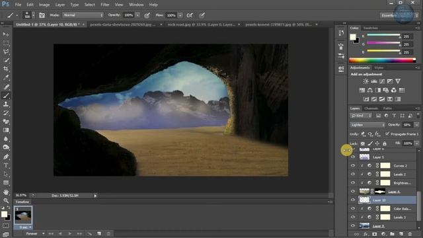Select the Brush tool in toolbox

click(x=6, y=95)
